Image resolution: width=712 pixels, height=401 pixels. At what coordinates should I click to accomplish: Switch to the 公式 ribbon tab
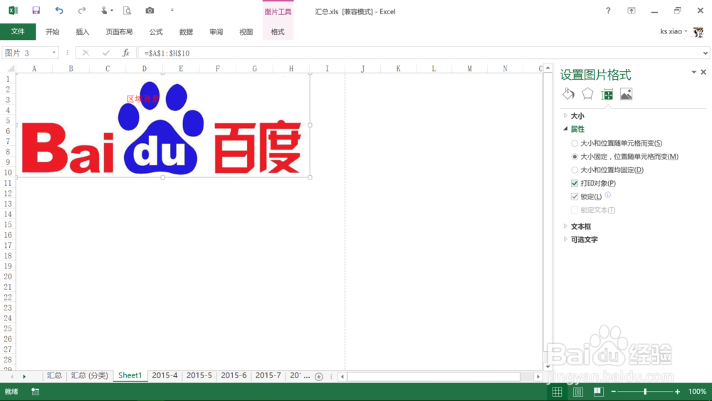click(x=156, y=32)
